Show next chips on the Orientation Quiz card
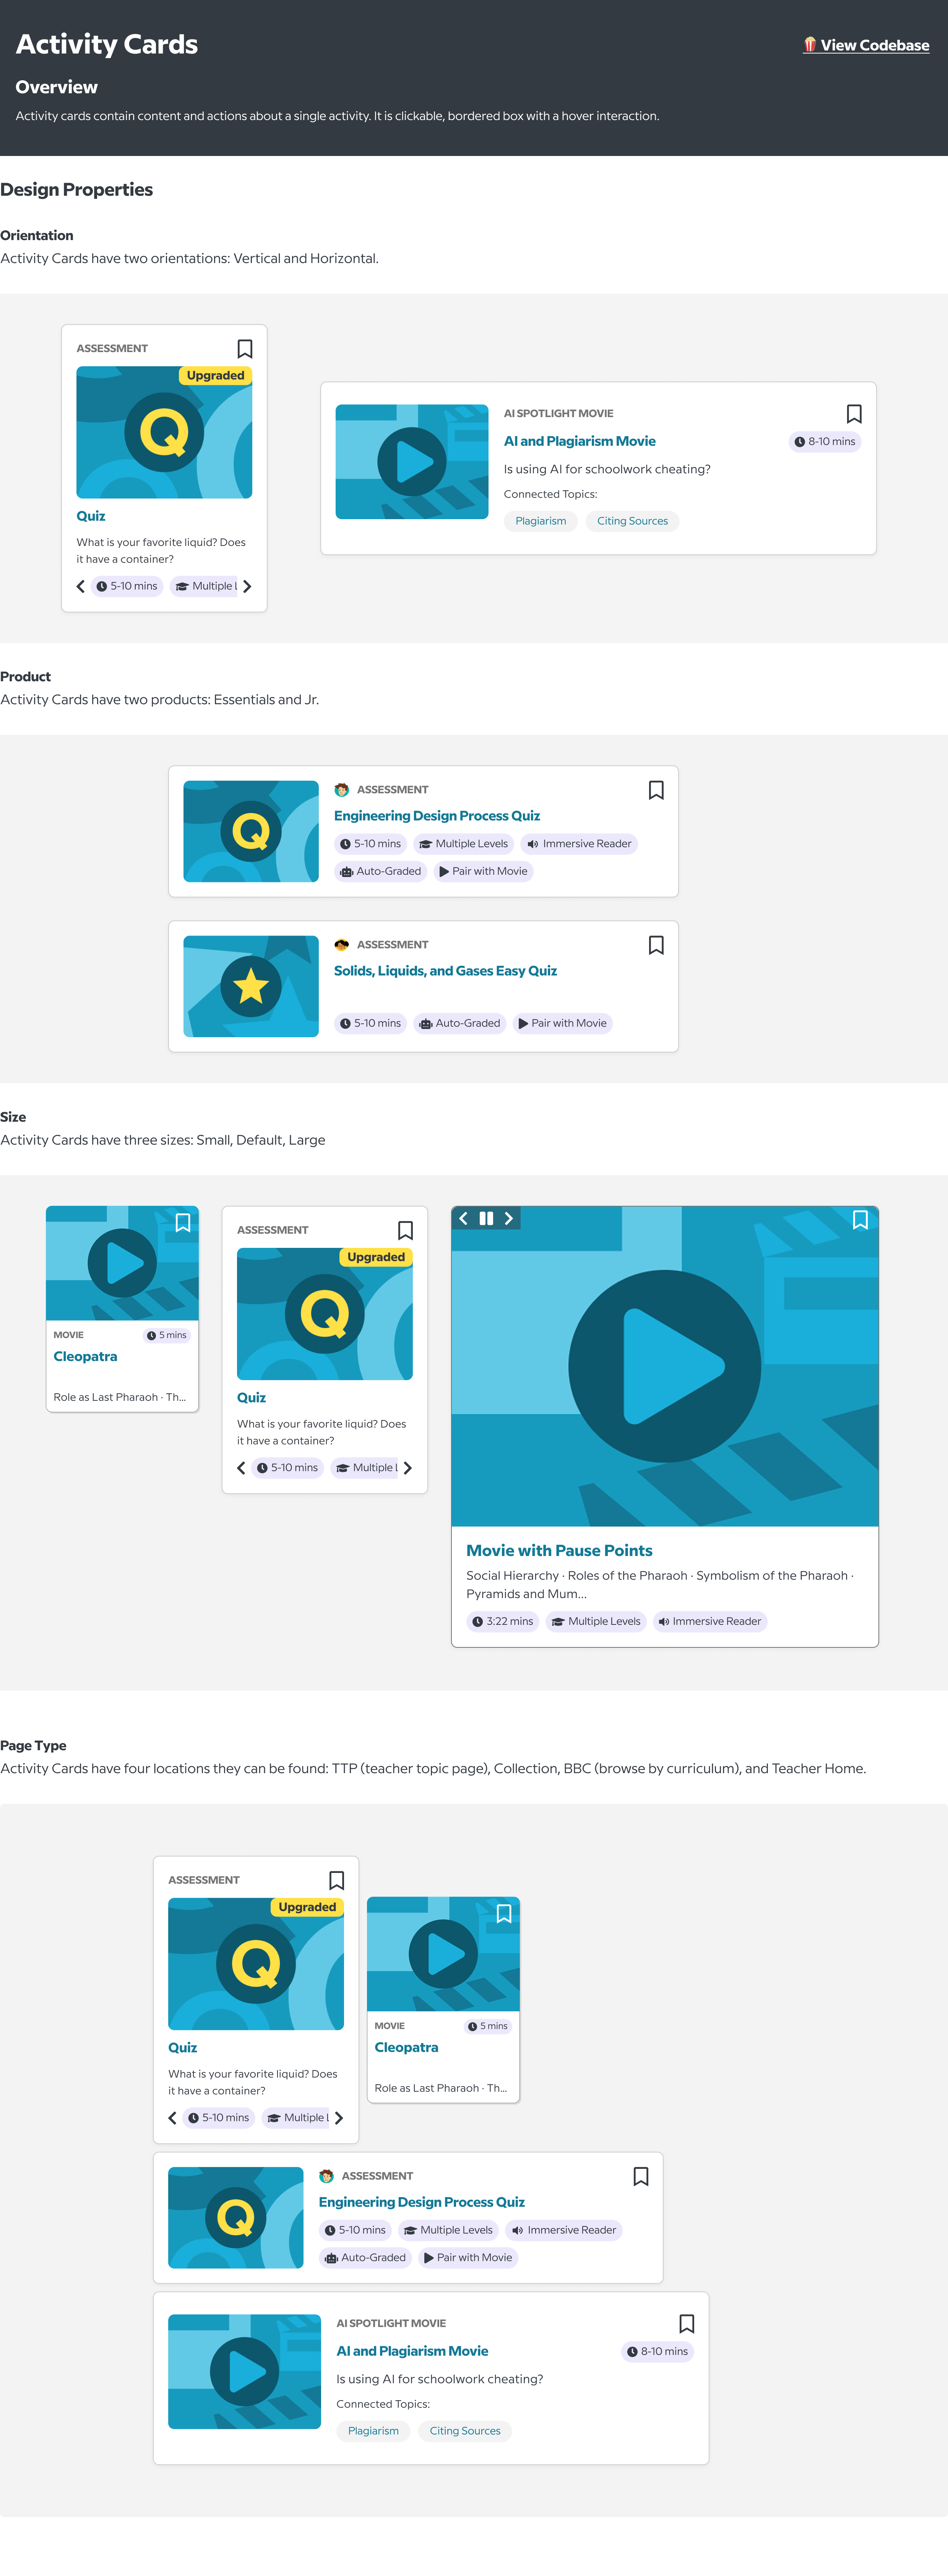Screen dimensions: 948x2576 [x=247, y=586]
